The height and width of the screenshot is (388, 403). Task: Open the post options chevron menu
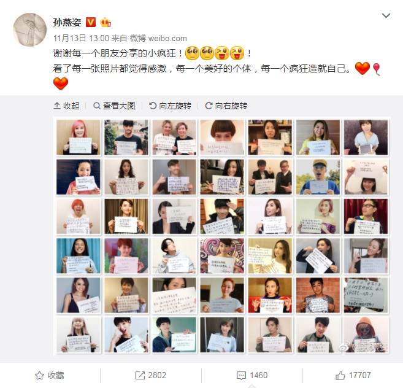386,16
